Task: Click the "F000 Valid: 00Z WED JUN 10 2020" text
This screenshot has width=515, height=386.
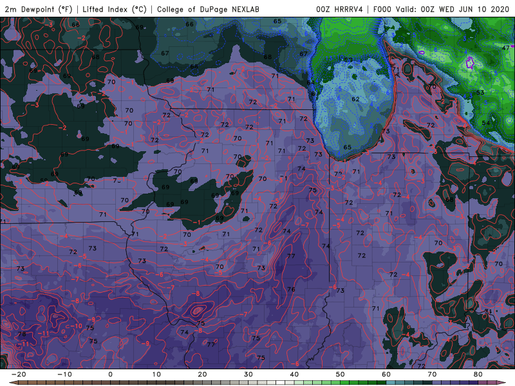Action: coord(441,9)
